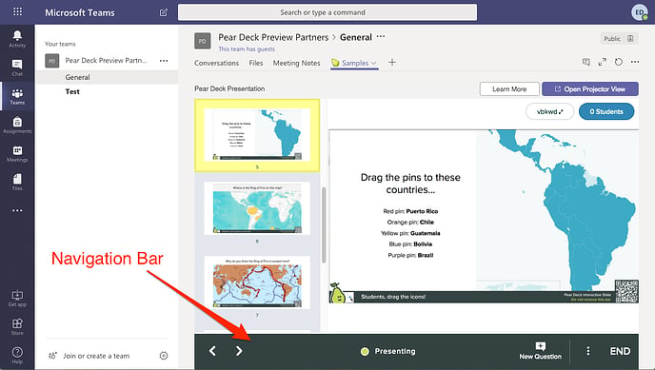The width and height of the screenshot is (655, 370).
Task: Go to next slide arrow
Action: point(239,351)
